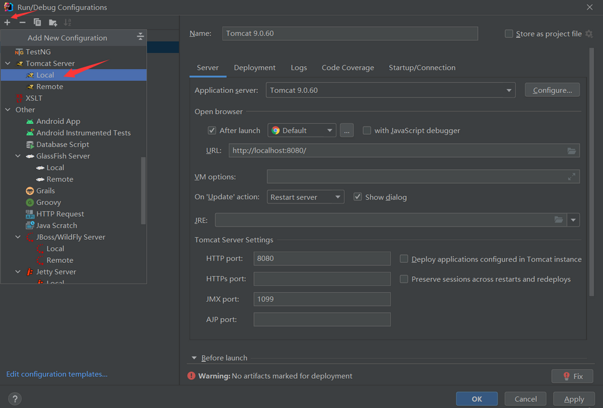Click the Apply button
The height and width of the screenshot is (408, 603).
click(x=574, y=399)
